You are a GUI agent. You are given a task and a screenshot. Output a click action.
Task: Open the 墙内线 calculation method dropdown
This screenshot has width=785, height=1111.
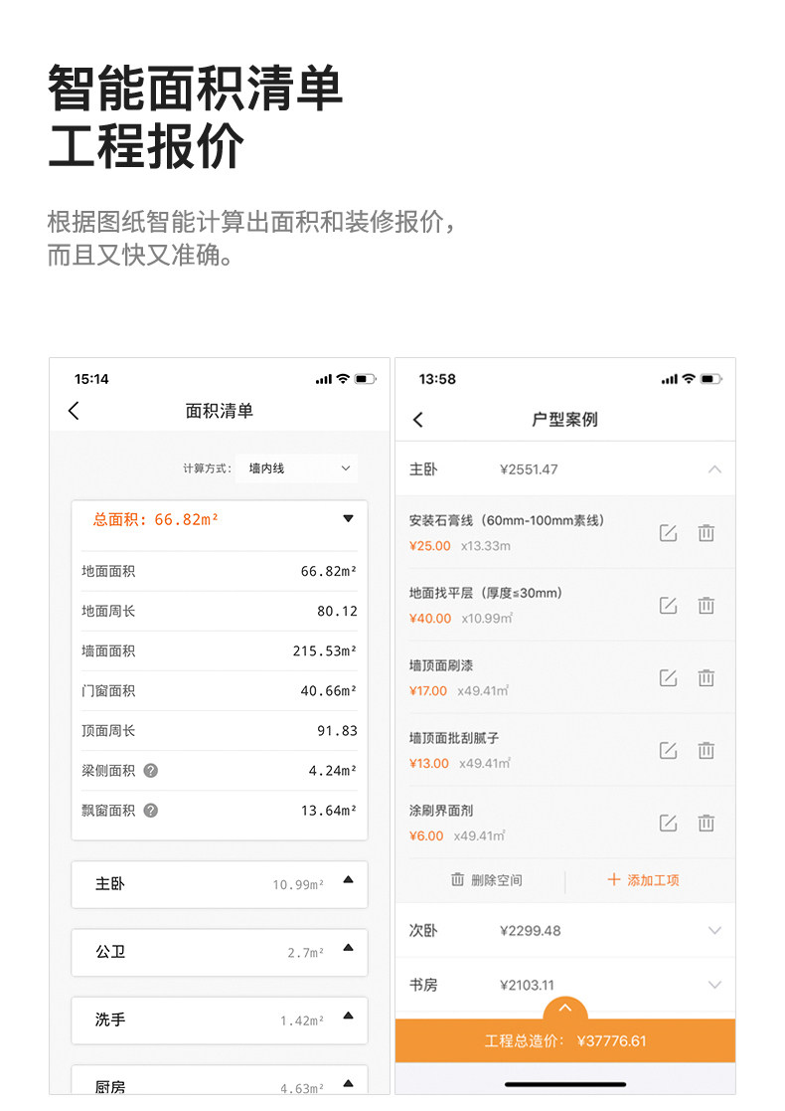(x=296, y=468)
